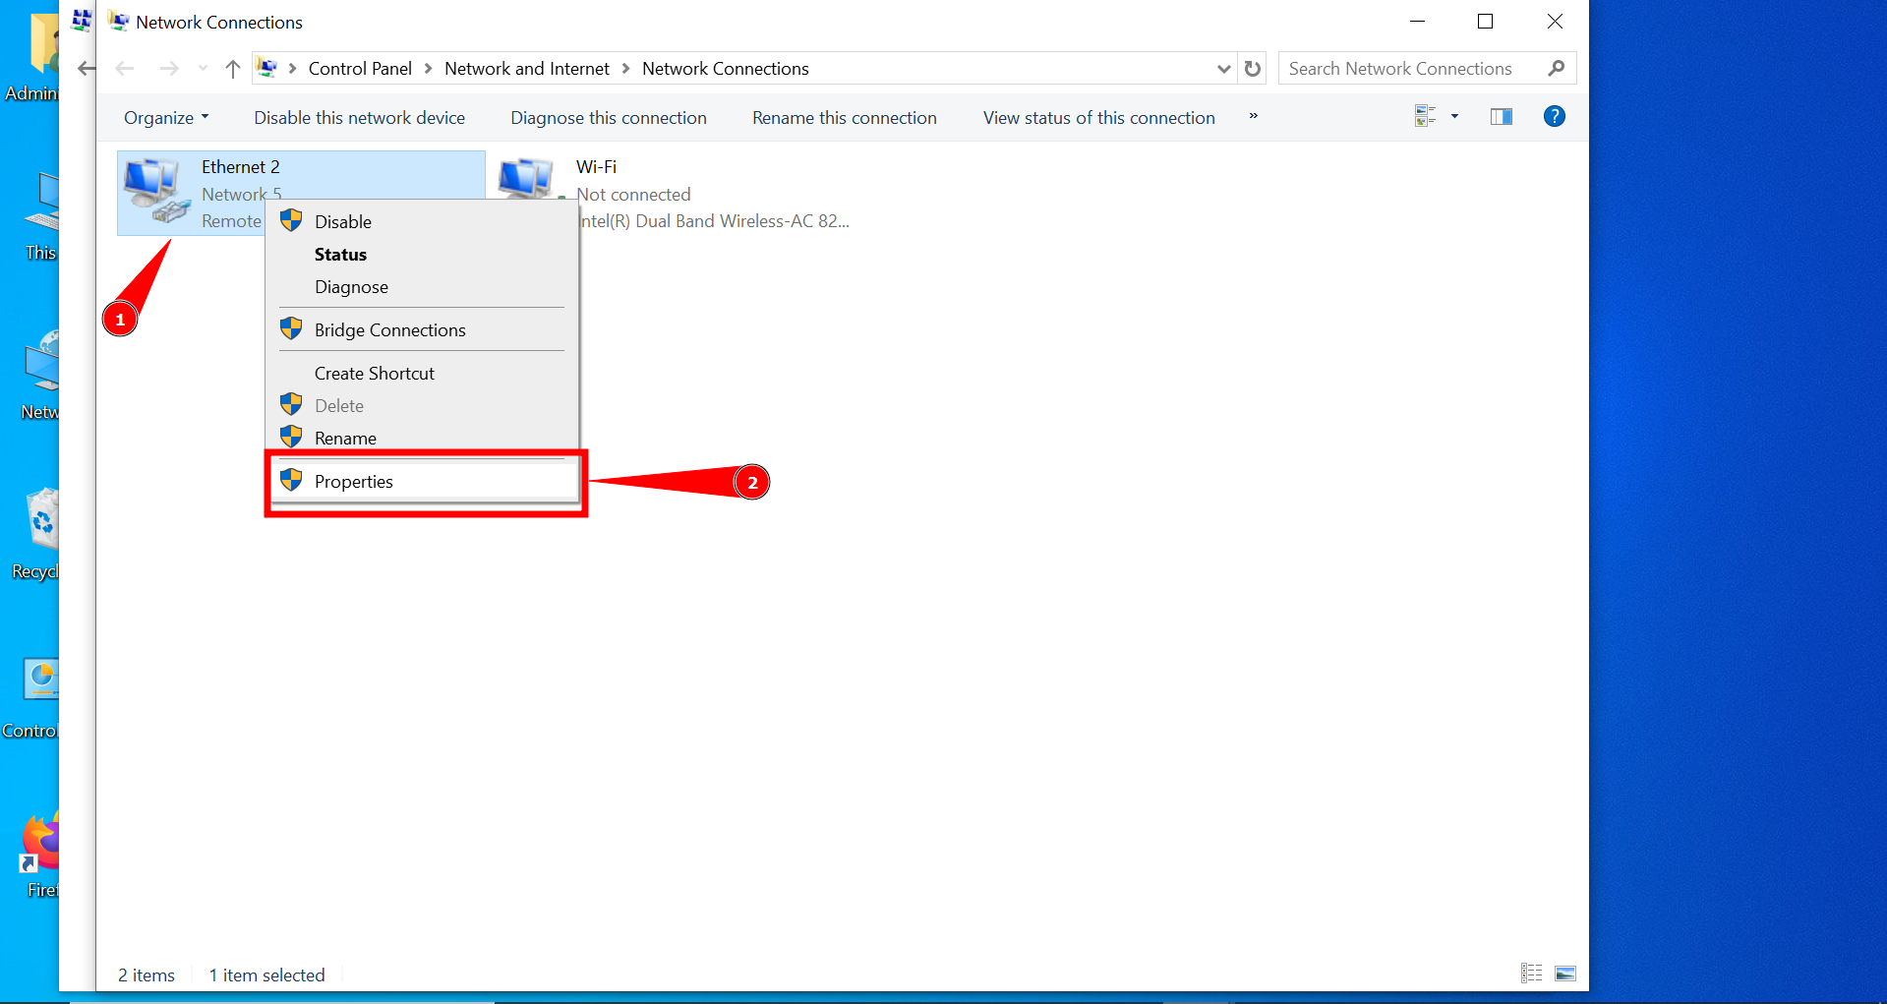The width and height of the screenshot is (1887, 1004).
Task: Select Diagnose in the context menu
Action: point(422,287)
